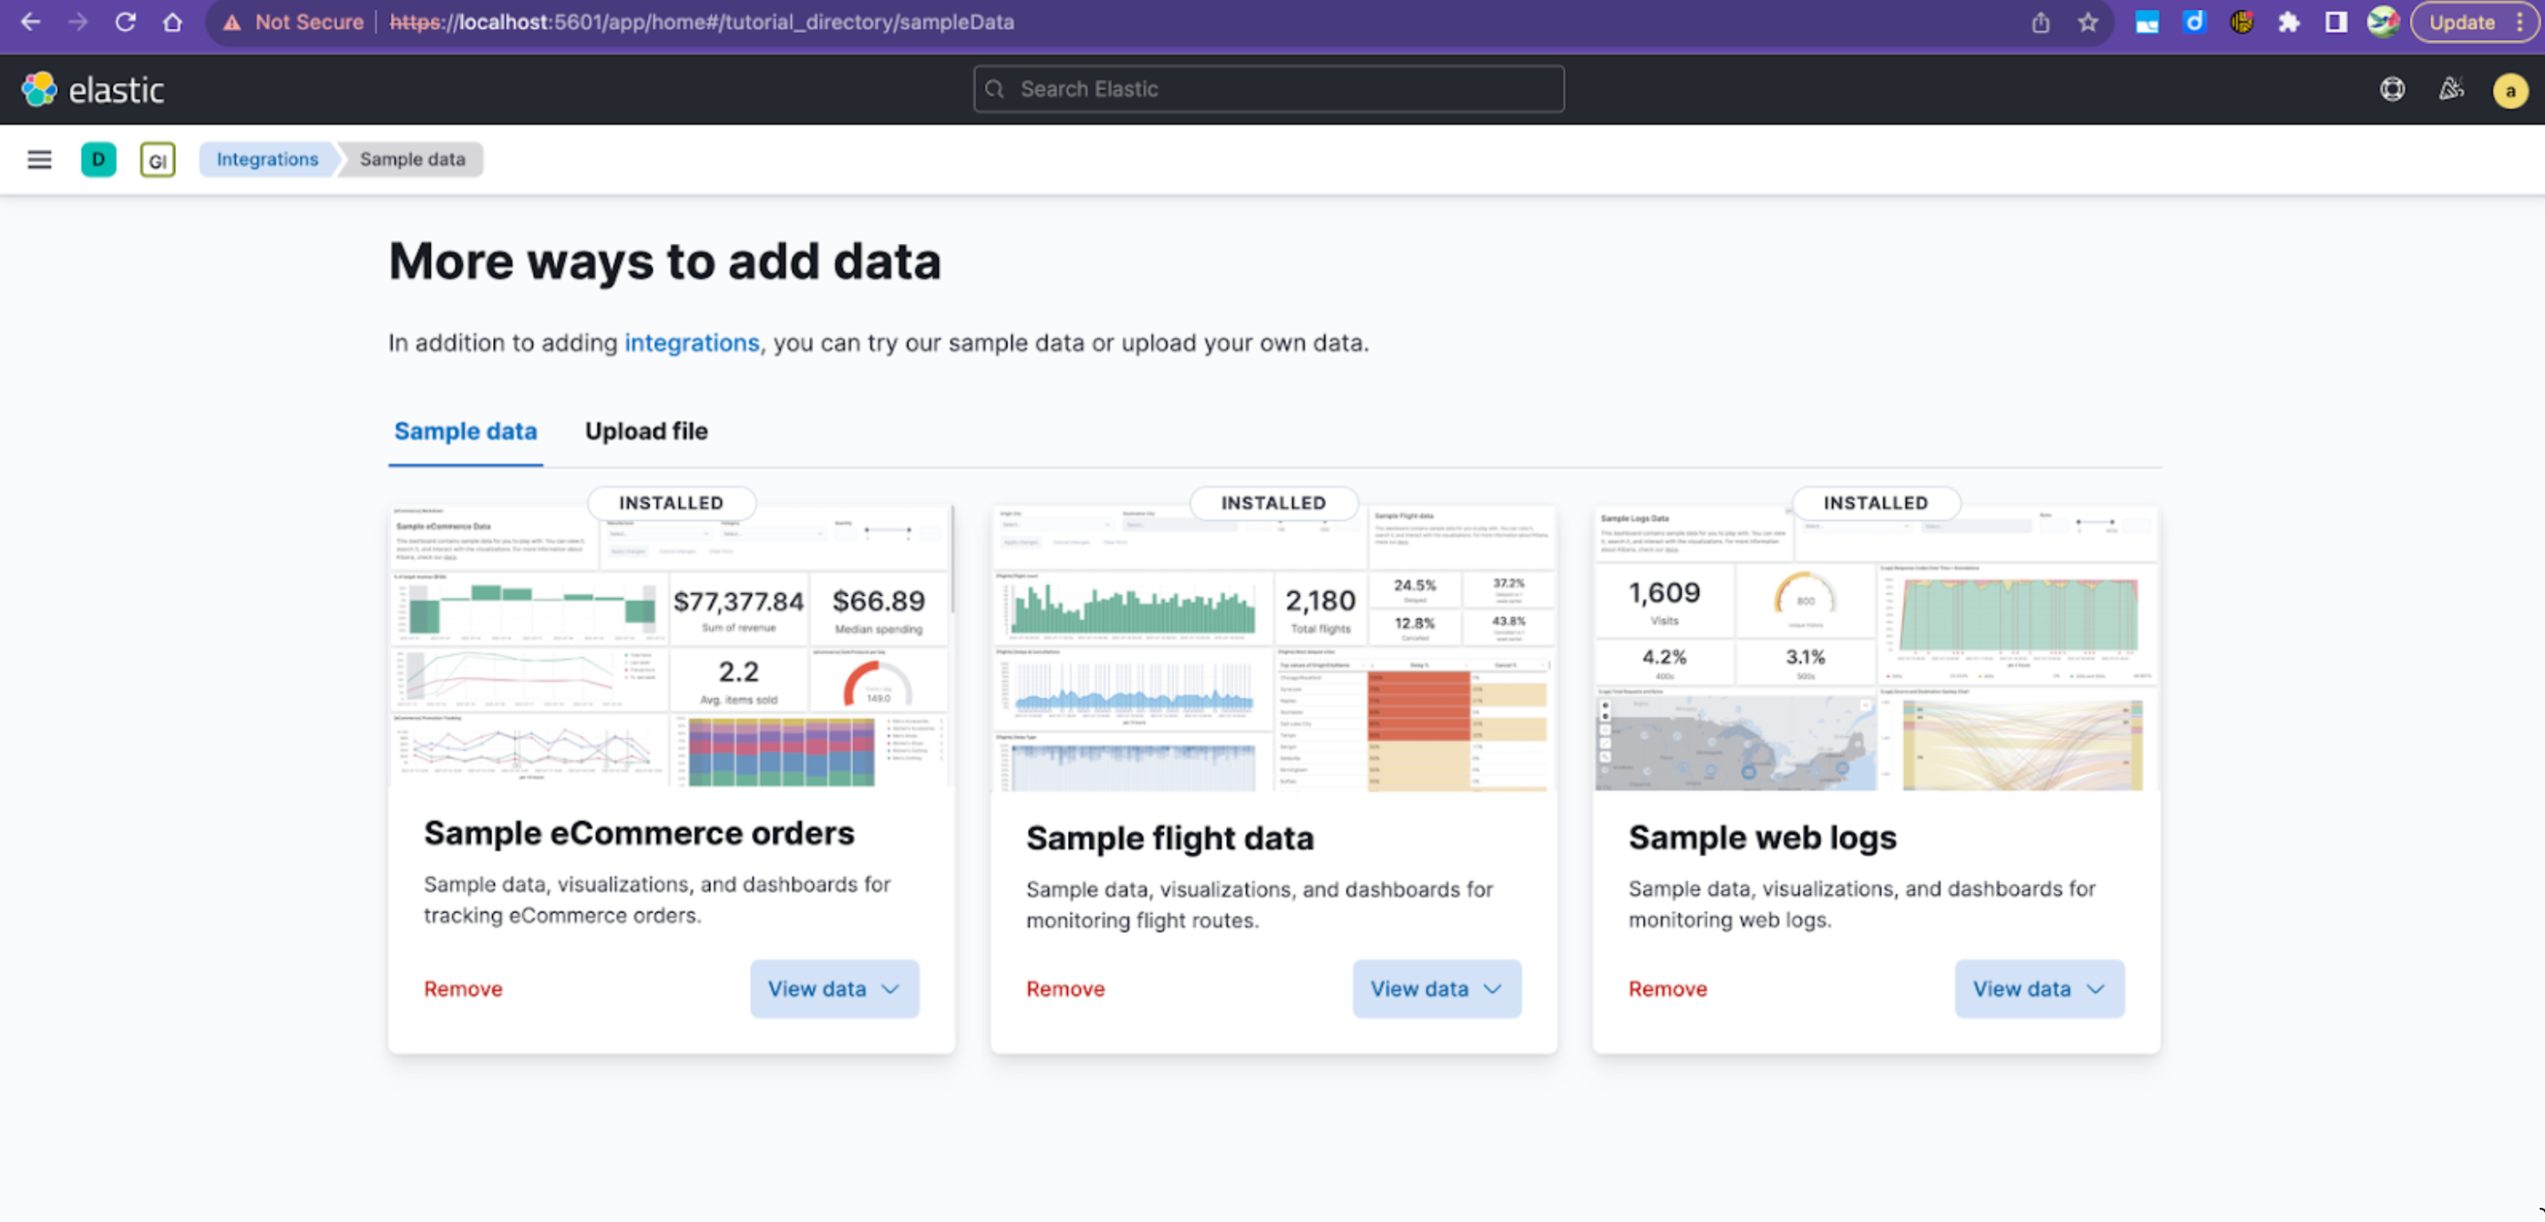Bookmark this page with the star icon
This screenshot has width=2545, height=1222.
[x=2088, y=21]
